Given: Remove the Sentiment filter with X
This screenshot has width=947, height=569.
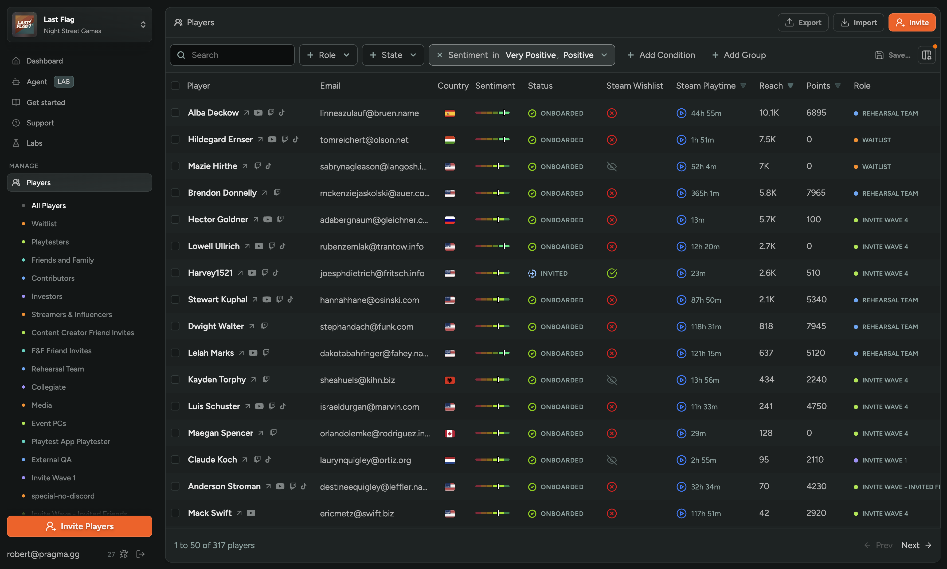Looking at the screenshot, I should coord(440,55).
